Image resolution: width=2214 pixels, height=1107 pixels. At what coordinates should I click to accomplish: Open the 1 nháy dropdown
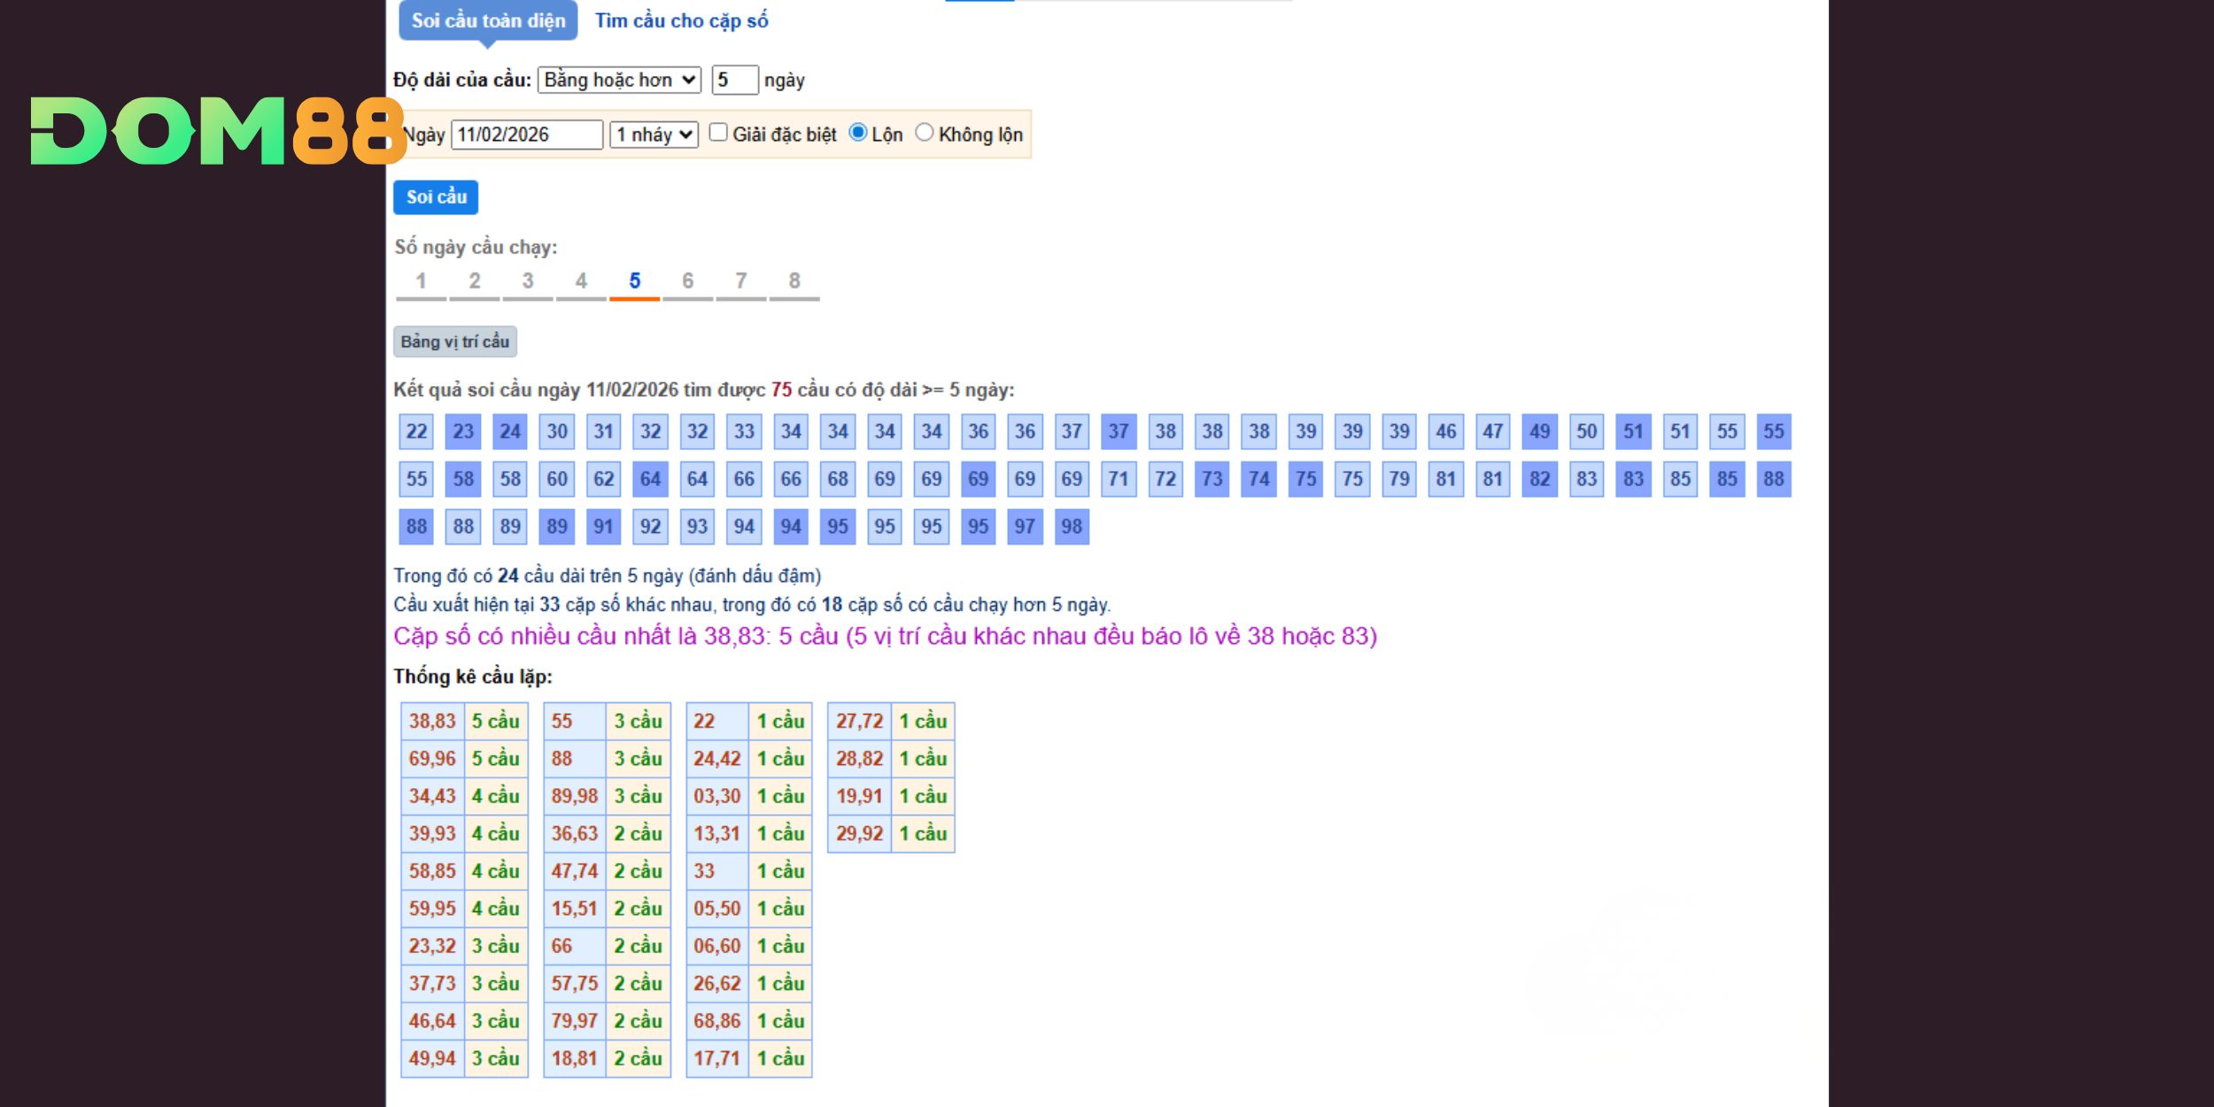pos(654,135)
